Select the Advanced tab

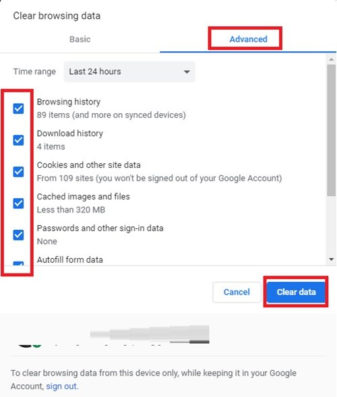pyautogui.click(x=249, y=39)
